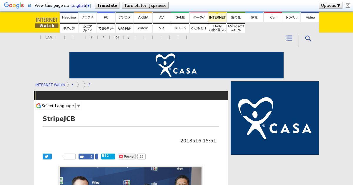Click the CASA top banner ad
Screen dimensions: 353x185
(176, 65)
